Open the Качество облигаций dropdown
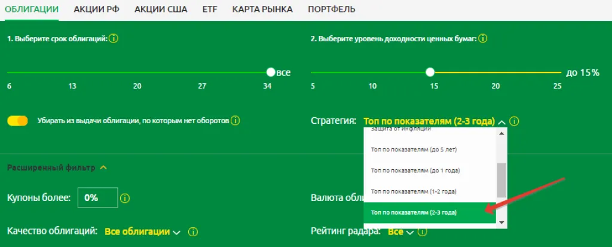This screenshot has height=247, width=612. pyautogui.click(x=142, y=231)
